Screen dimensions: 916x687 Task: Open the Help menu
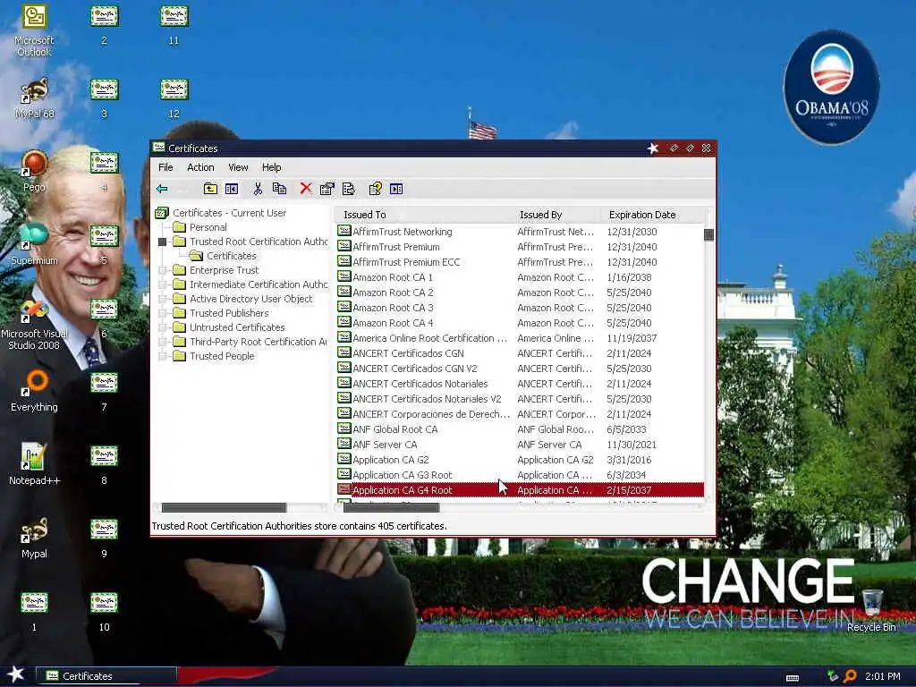point(271,167)
